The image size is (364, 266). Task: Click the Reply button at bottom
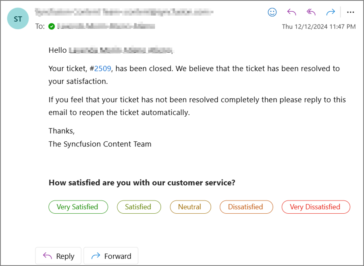point(58,256)
